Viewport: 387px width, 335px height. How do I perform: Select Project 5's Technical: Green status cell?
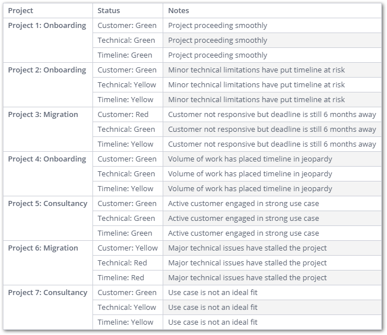point(126,219)
